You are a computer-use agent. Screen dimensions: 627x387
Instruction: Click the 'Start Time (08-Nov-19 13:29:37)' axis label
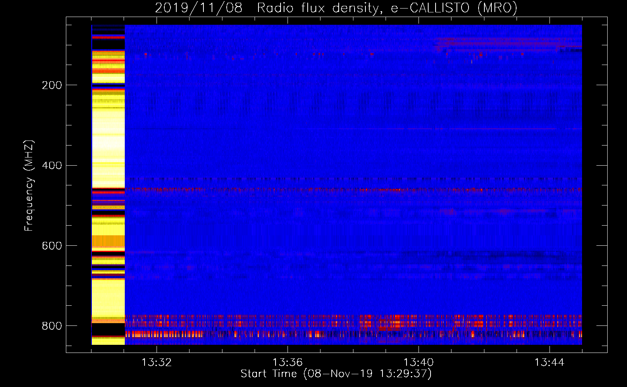pos(336,374)
